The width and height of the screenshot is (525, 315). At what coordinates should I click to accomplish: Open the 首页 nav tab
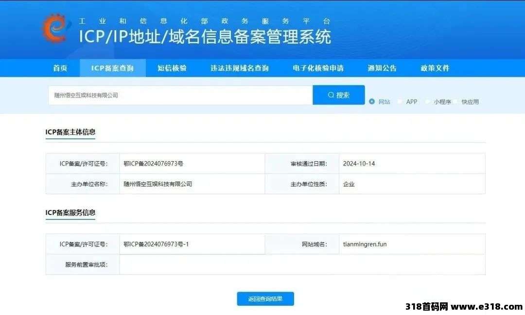tap(60, 68)
